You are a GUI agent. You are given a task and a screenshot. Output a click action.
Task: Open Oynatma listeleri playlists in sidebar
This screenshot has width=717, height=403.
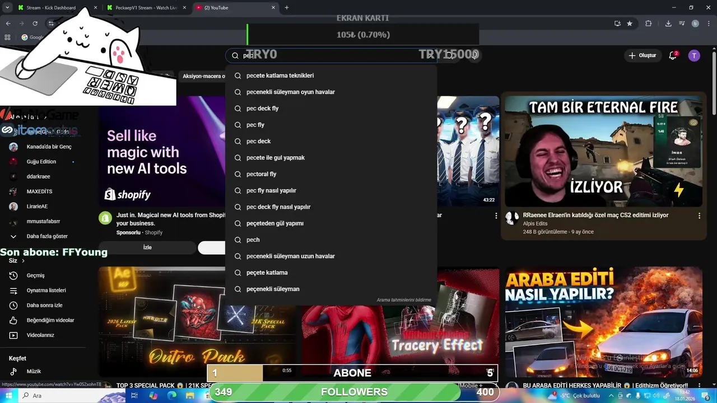(x=46, y=290)
